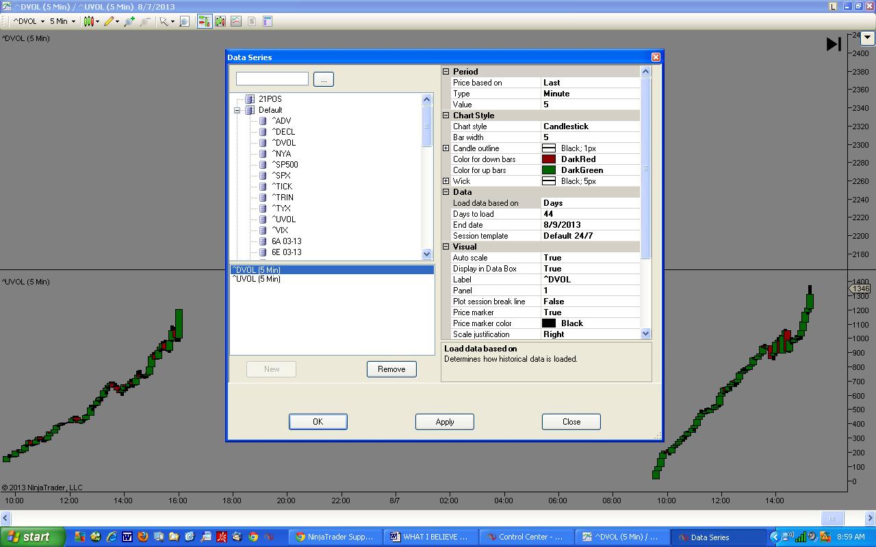Click the End date value 8/9/2013
Image resolution: width=876 pixels, height=547 pixels.
(x=591, y=225)
